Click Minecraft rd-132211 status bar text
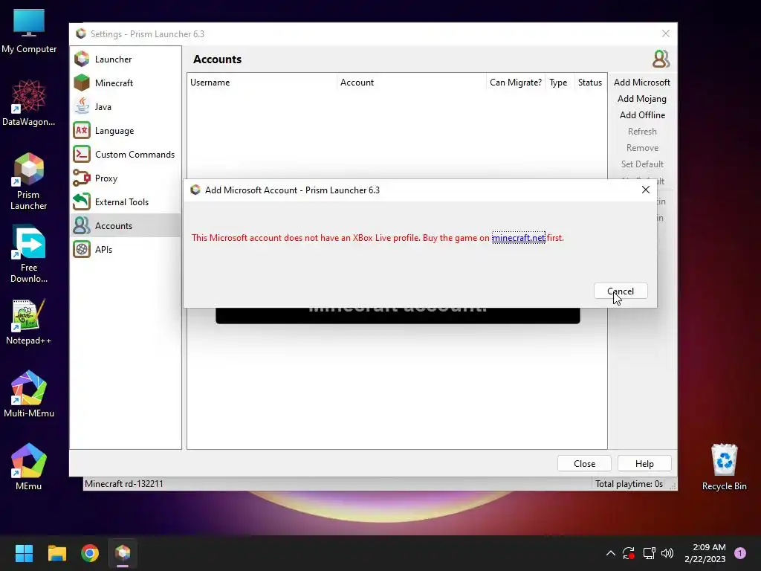Viewport: 761px width, 571px height. tap(124, 484)
